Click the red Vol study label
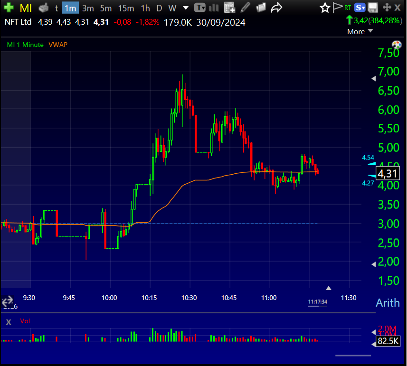The height and width of the screenshot is (366, 407). (x=25, y=321)
